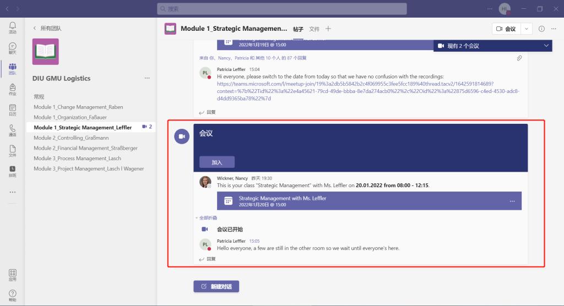Collapse all replies in meeting thread
The image size is (564, 306).
pyautogui.click(x=206, y=218)
